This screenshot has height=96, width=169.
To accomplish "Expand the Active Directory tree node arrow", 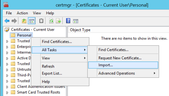I will point(7,59).
